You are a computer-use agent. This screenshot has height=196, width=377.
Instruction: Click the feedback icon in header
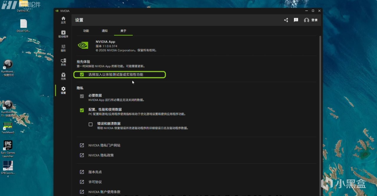point(296,20)
